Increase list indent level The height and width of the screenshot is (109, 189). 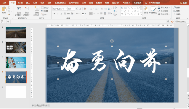tap(105, 9)
